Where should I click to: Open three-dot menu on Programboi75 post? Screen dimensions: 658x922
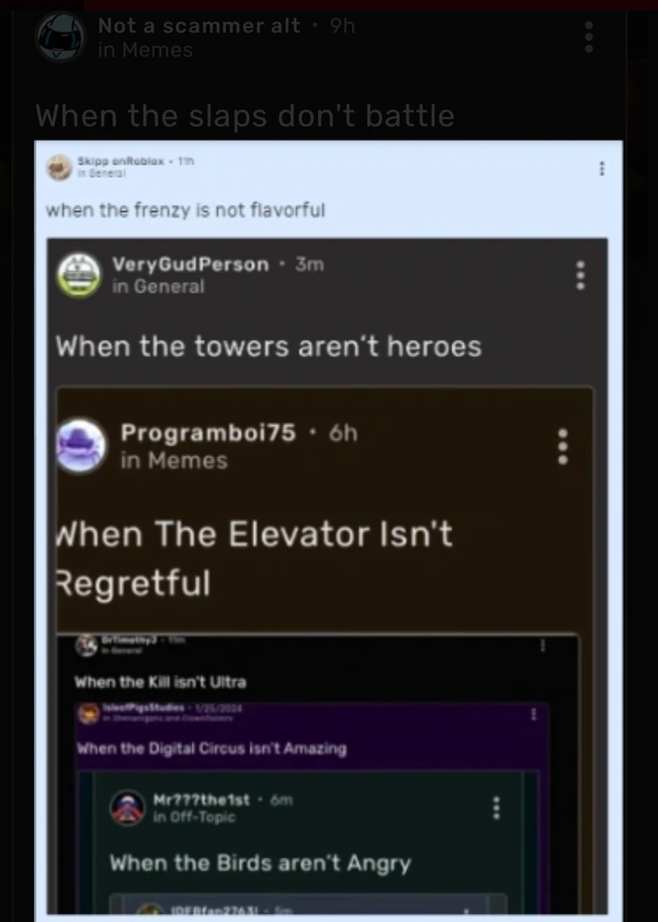pos(563,446)
